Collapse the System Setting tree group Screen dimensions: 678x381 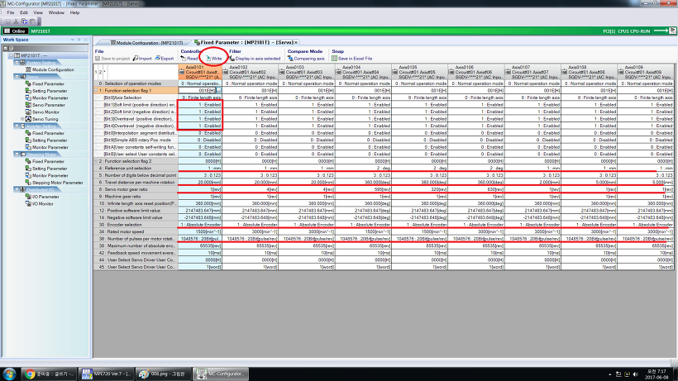tap(17, 63)
